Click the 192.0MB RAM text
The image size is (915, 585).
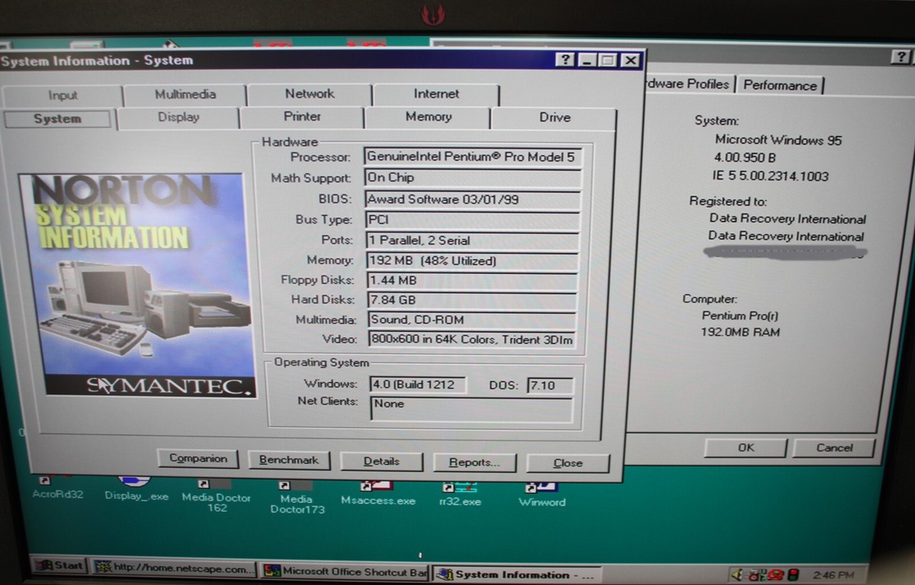[740, 332]
